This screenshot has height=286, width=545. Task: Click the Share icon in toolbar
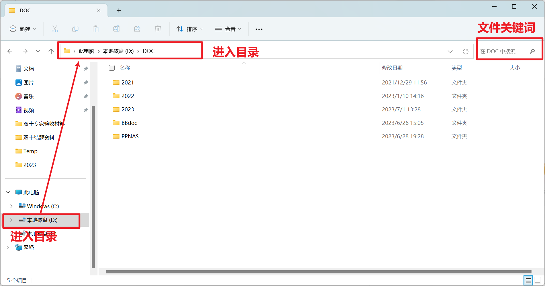pos(137,29)
